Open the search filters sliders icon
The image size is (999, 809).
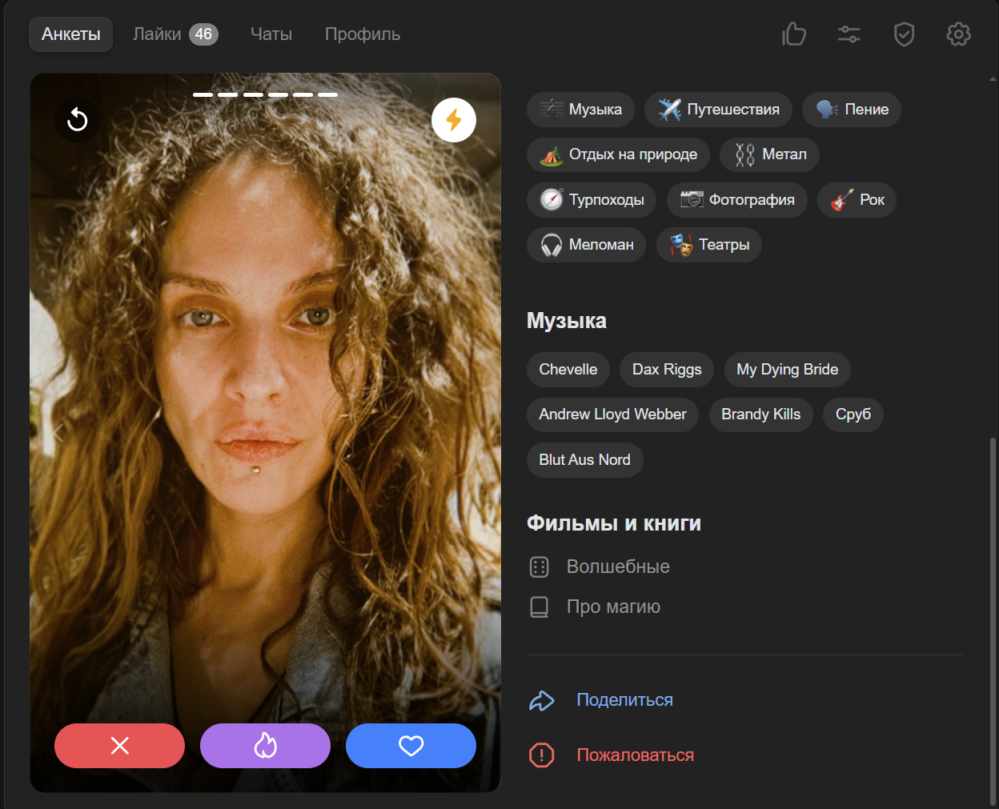[849, 34]
